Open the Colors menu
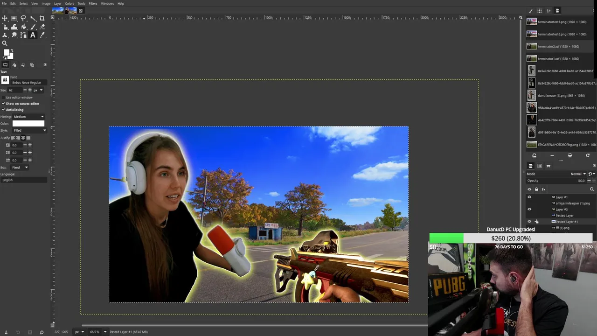Viewport: 597px width, 336px height. click(69, 3)
